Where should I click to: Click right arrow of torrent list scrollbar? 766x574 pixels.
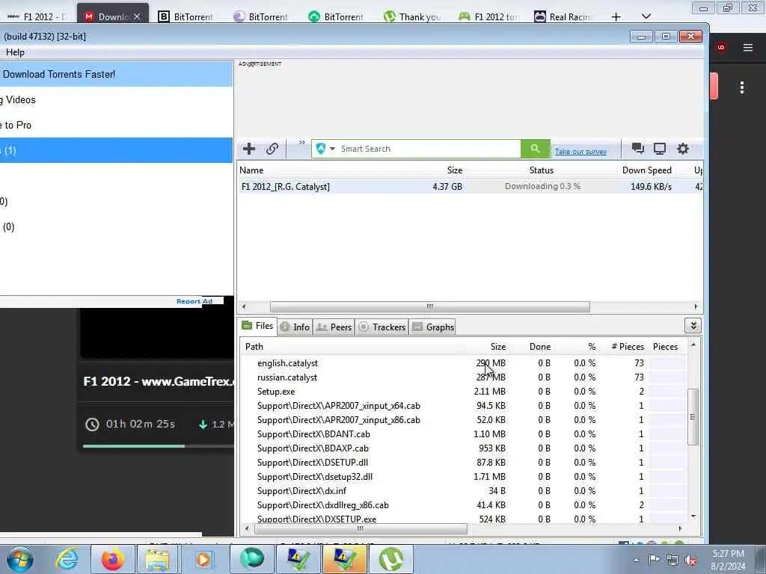696,306
